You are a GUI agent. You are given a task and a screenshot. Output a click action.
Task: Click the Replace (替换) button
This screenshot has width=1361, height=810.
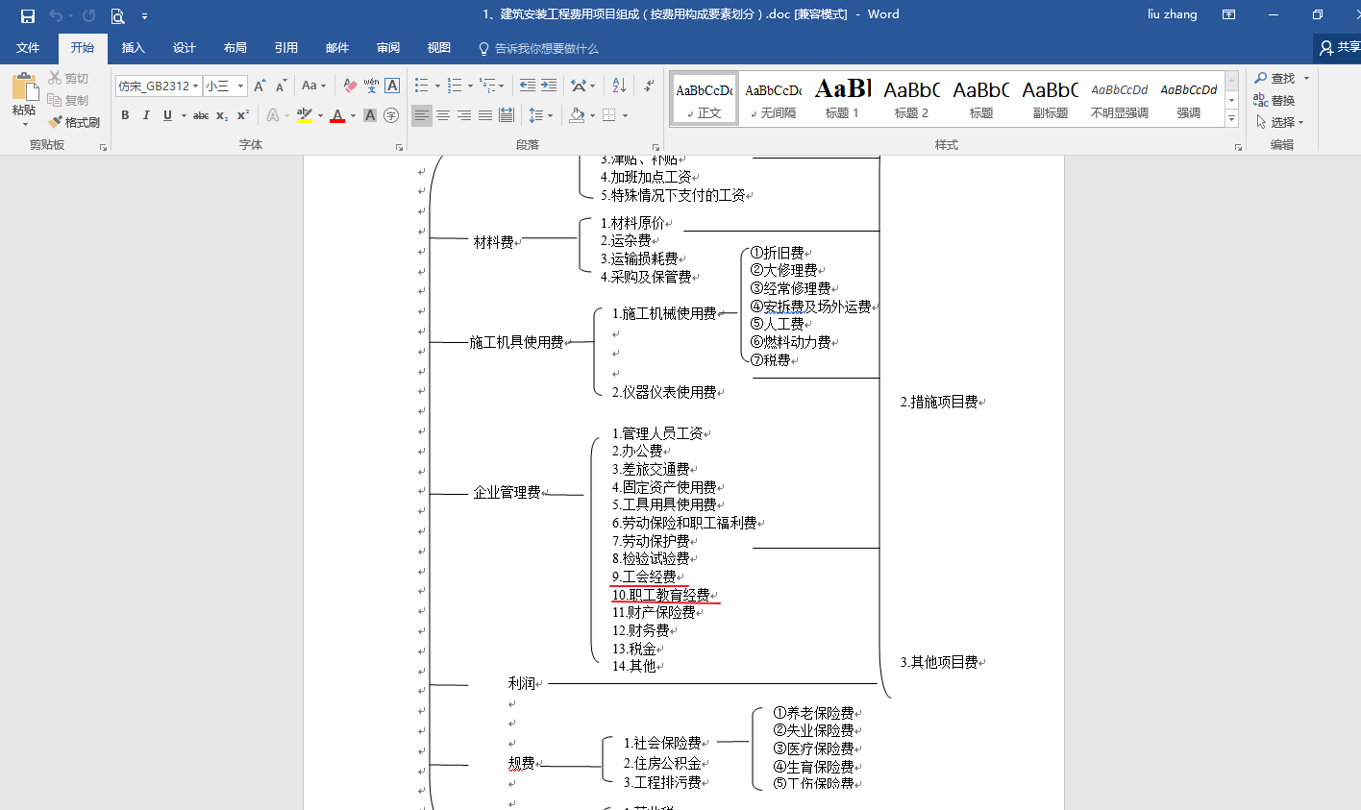point(1275,100)
